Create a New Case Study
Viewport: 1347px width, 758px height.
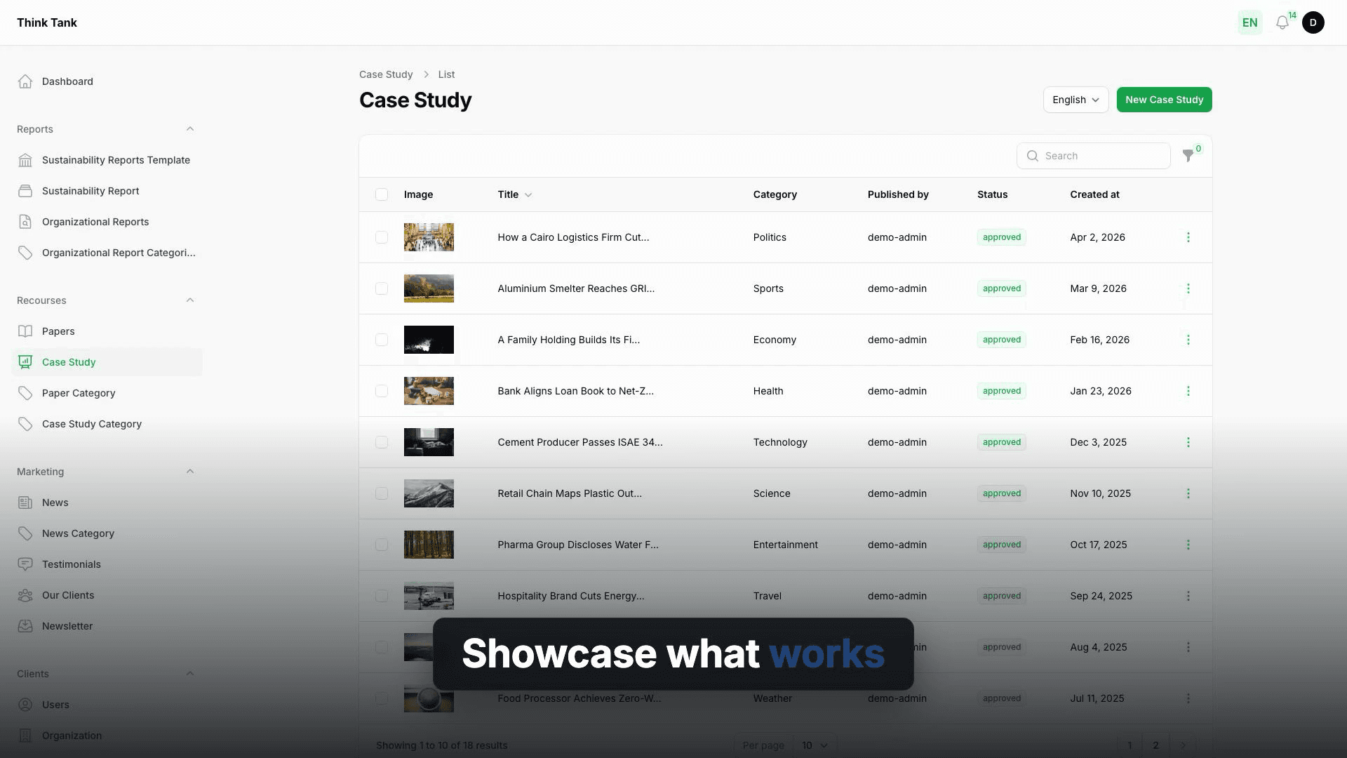coord(1164,100)
